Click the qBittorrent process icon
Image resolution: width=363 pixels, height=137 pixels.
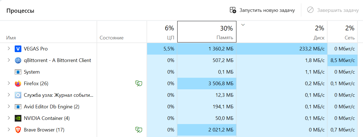[18, 60]
